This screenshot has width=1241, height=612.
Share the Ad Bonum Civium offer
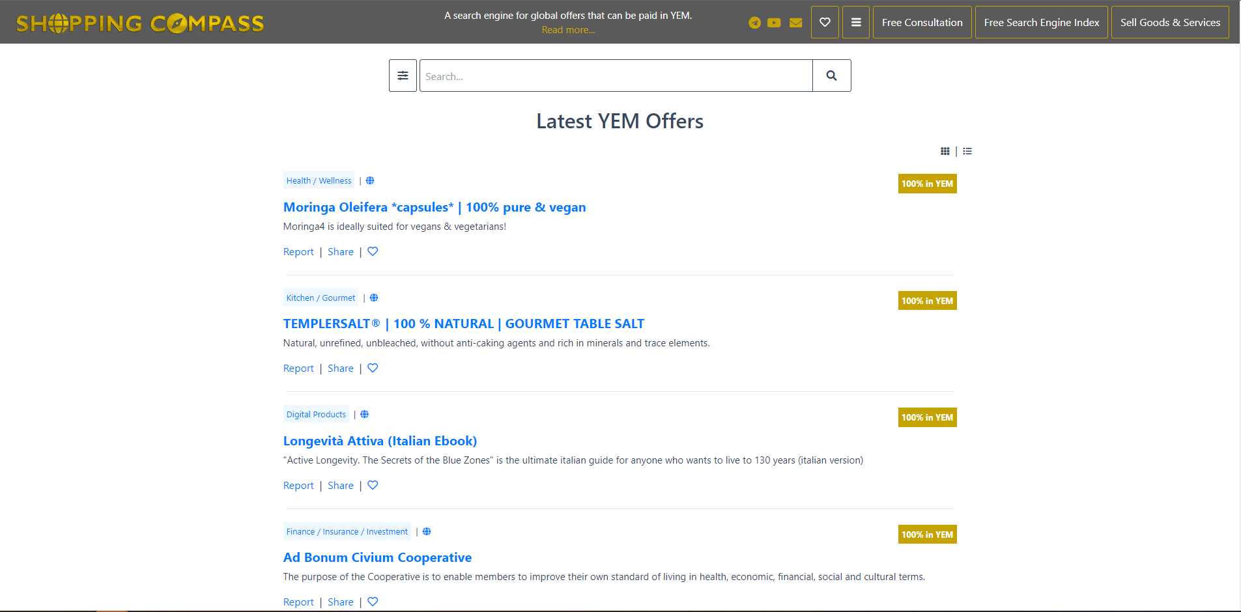[341, 602]
